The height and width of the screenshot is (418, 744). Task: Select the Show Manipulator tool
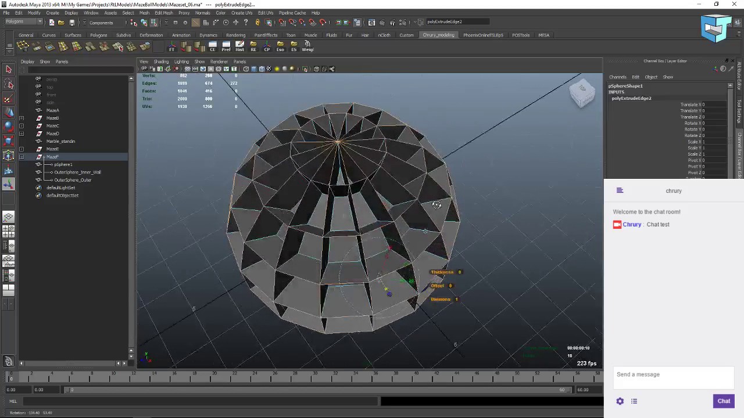[8, 185]
